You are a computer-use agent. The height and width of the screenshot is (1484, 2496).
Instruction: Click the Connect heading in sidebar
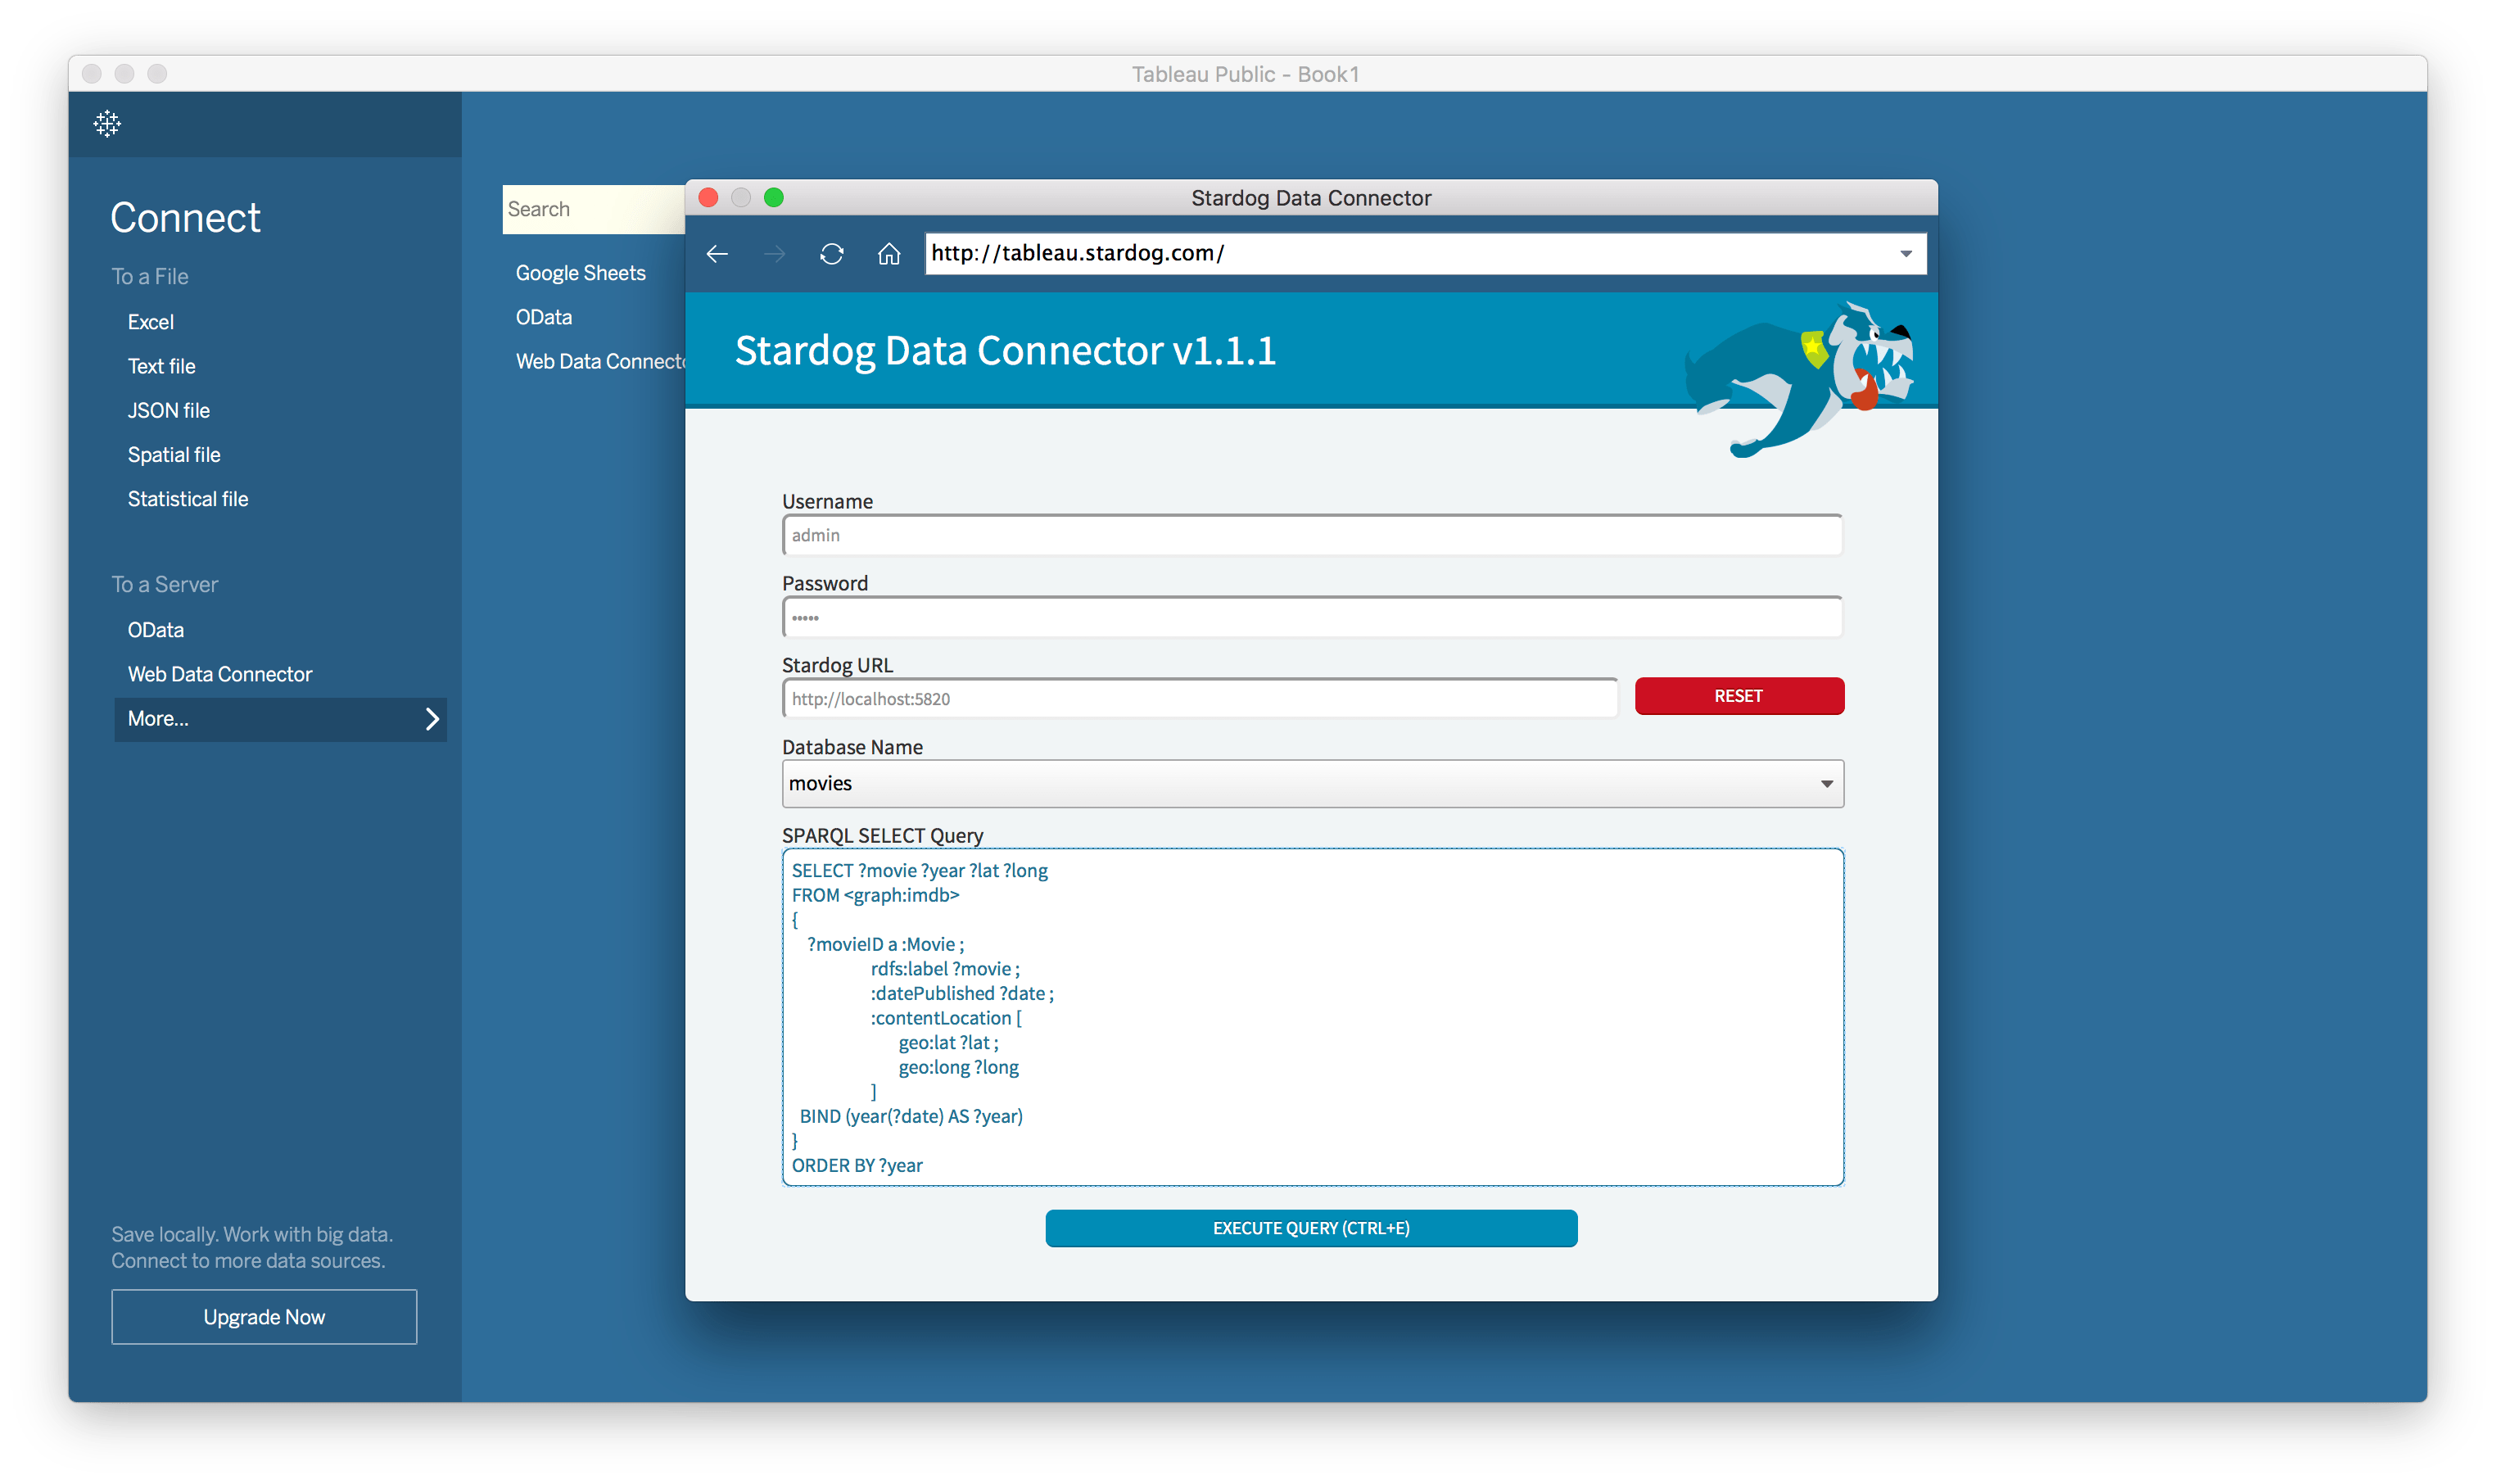coord(186,218)
